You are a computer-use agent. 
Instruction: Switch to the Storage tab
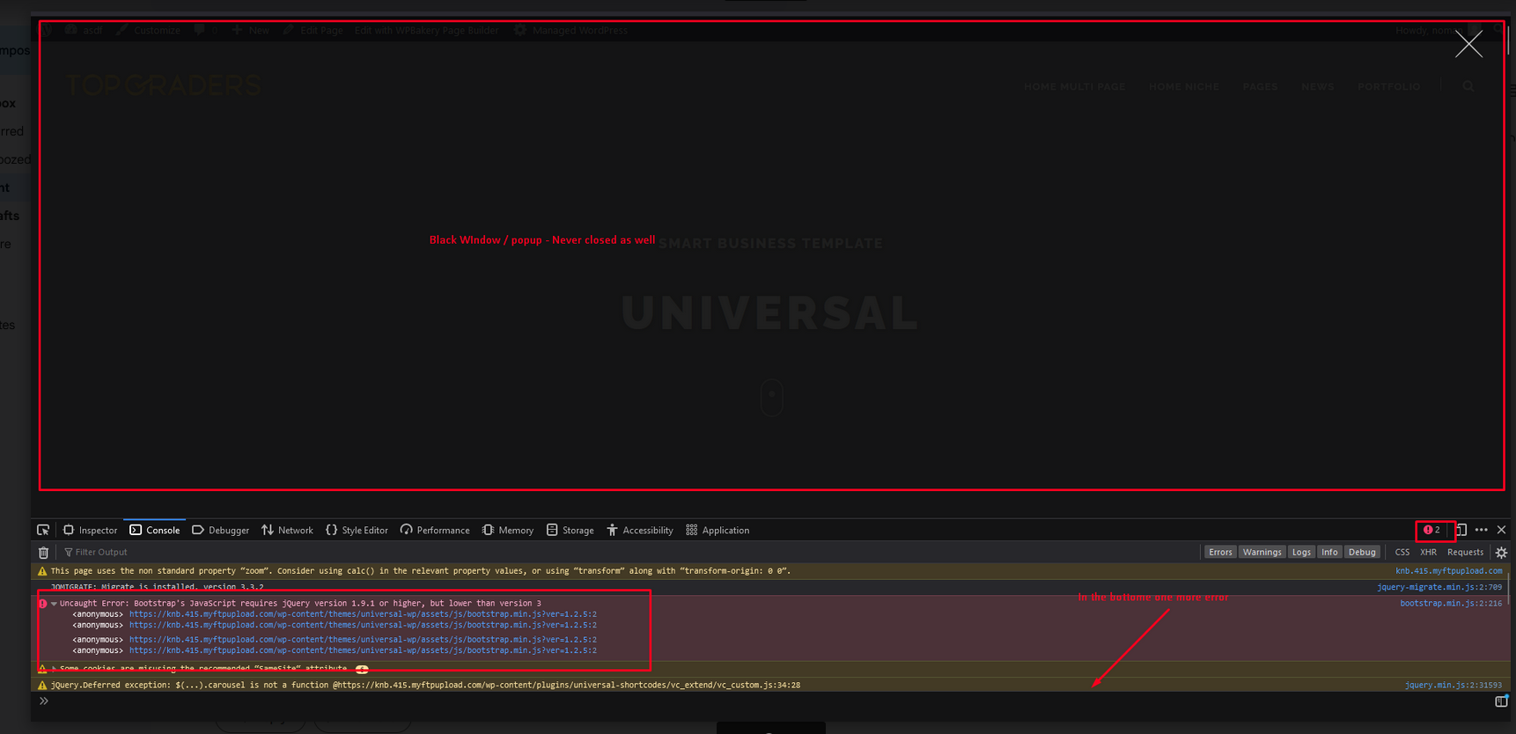point(570,530)
